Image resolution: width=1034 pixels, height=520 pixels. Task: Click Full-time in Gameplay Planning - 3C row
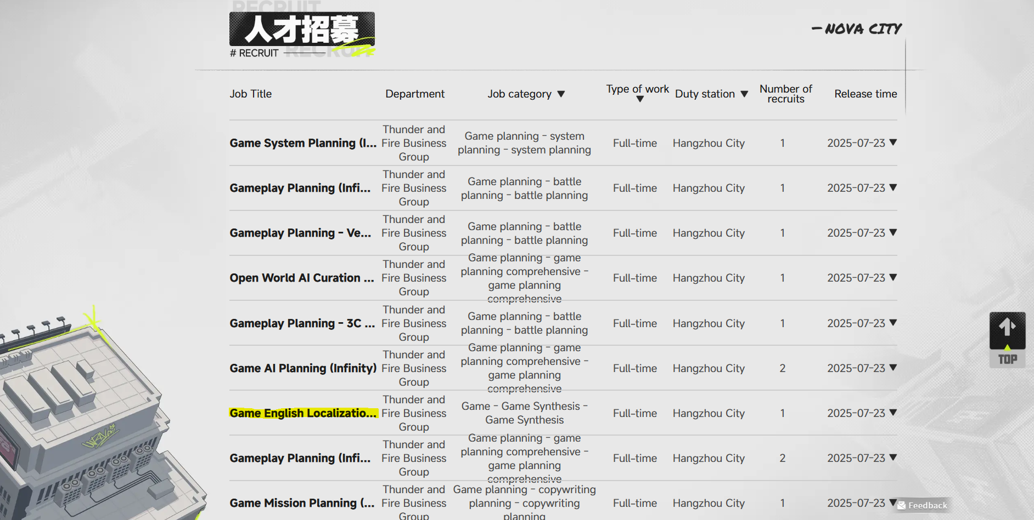[x=635, y=323]
